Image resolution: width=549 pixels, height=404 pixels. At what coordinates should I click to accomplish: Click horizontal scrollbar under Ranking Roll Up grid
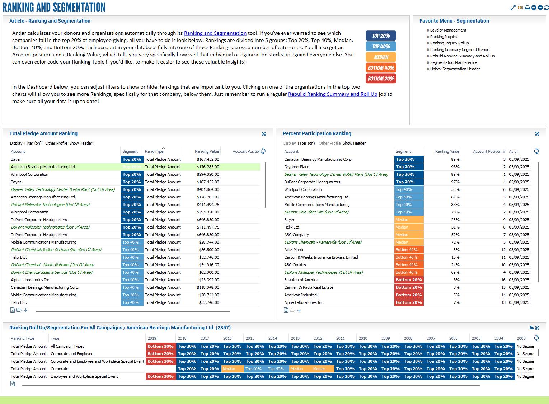pos(251,385)
